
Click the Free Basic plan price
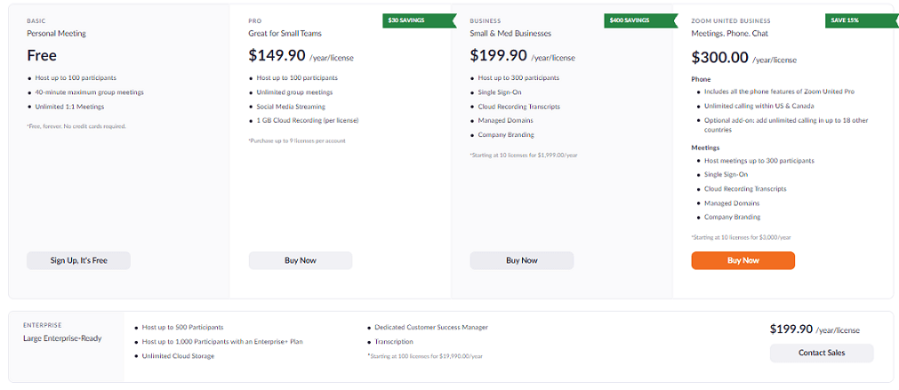click(42, 56)
